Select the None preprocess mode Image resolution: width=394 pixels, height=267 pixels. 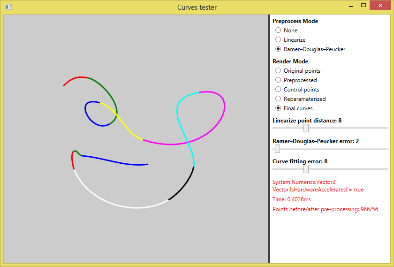[x=278, y=31]
